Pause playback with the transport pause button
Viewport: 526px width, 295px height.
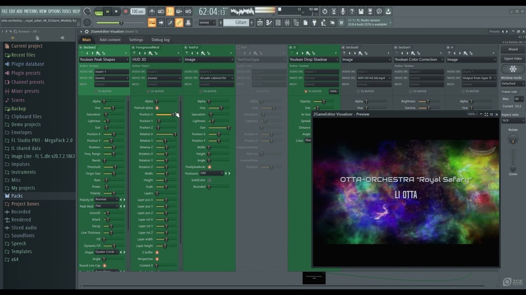[x=107, y=11]
